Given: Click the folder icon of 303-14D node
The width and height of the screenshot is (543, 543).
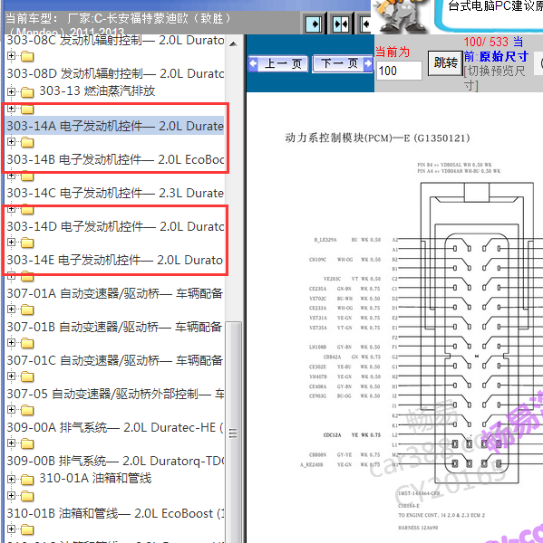Looking at the screenshot, I should point(27,209).
